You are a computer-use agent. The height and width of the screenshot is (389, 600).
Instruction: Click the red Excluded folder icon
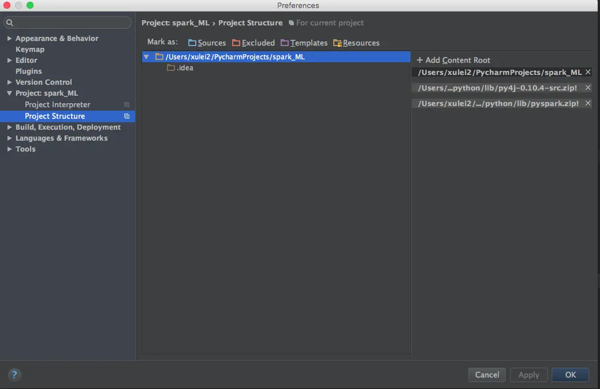click(236, 43)
